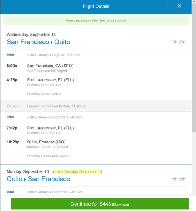Continue for $443.69 per person

(x=100, y=204)
